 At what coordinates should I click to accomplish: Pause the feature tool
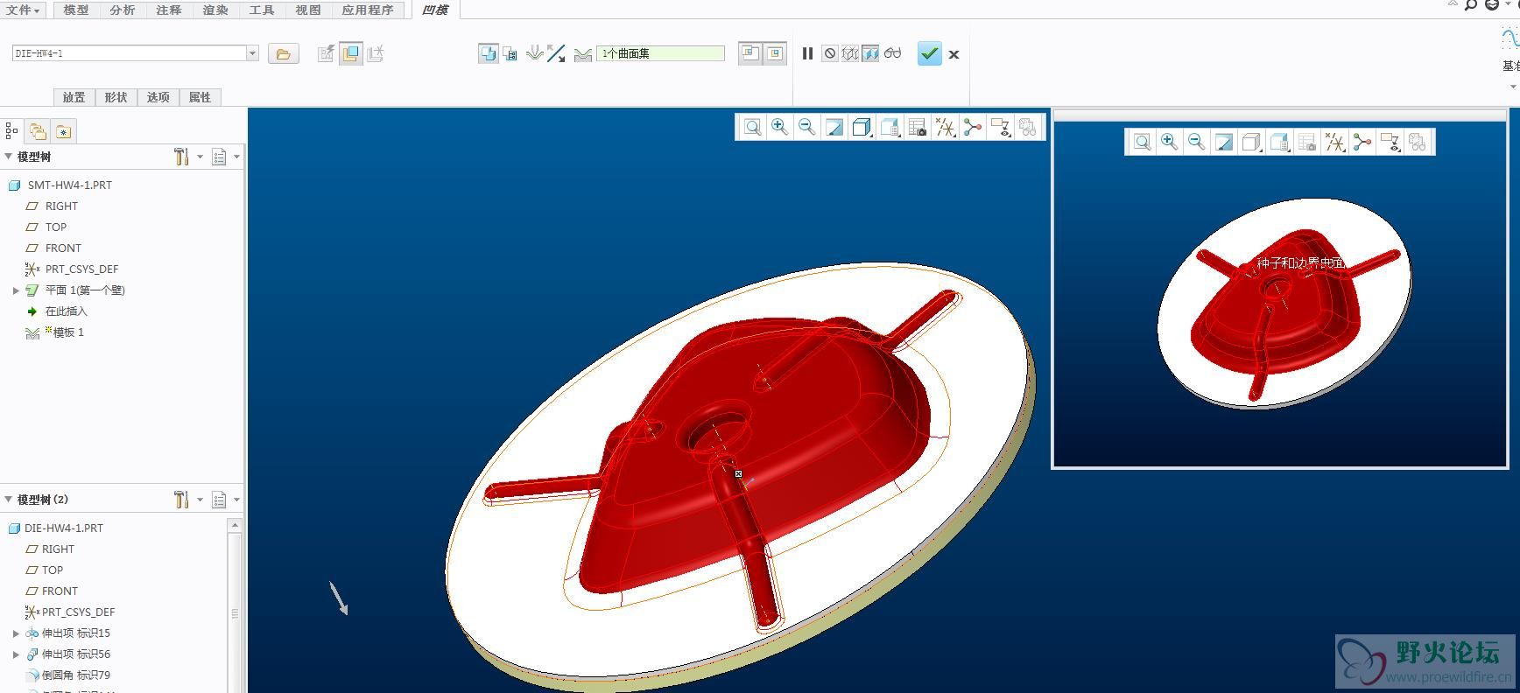(807, 53)
